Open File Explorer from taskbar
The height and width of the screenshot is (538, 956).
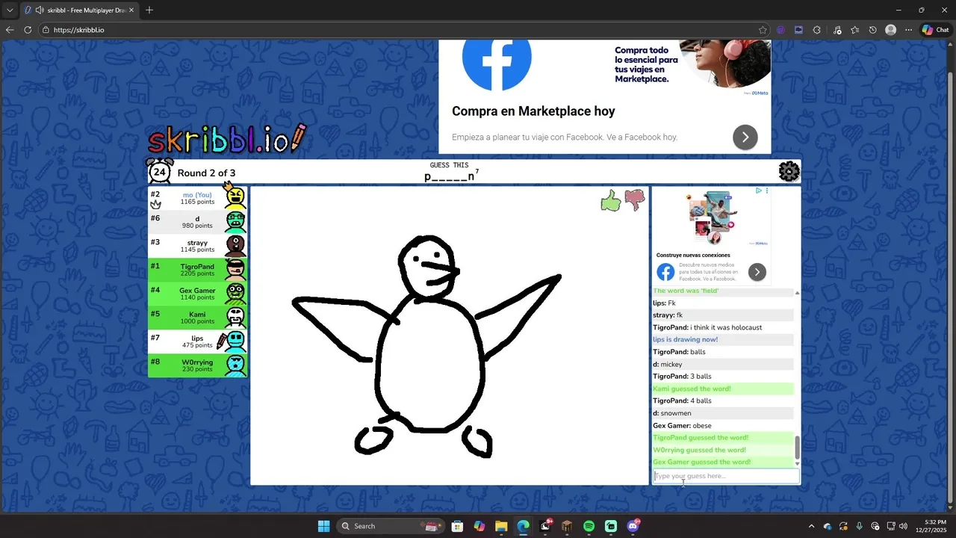point(501,526)
